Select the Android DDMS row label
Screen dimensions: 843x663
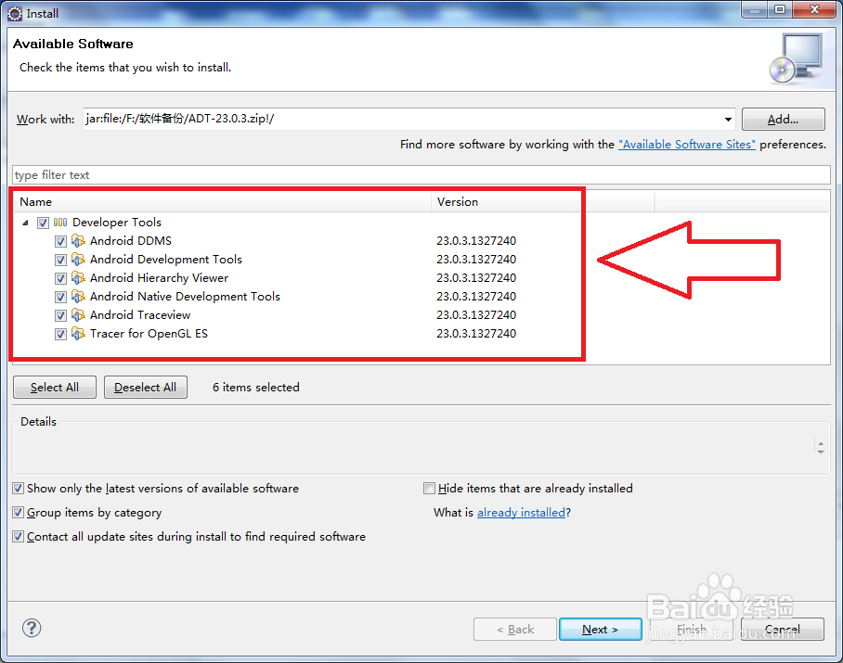(131, 241)
